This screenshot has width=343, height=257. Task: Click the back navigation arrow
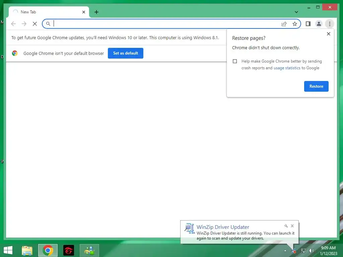(x=13, y=24)
